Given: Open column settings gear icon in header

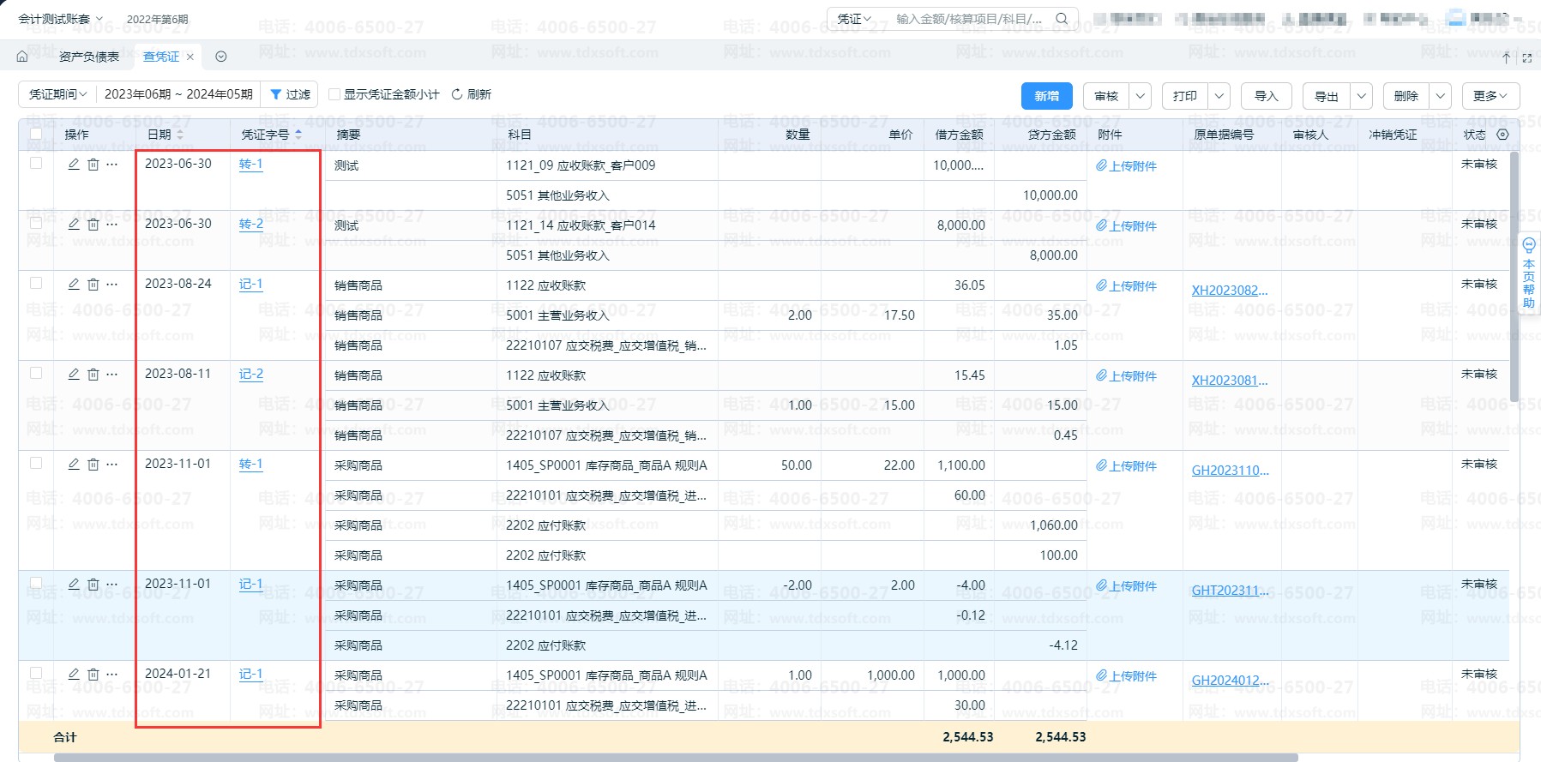Looking at the screenshot, I should pyautogui.click(x=1502, y=135).
